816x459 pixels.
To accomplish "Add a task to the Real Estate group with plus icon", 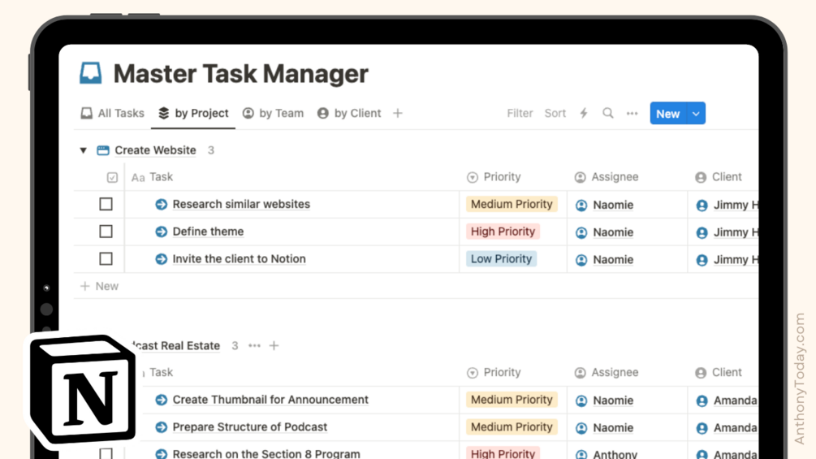I will [274, 345].
